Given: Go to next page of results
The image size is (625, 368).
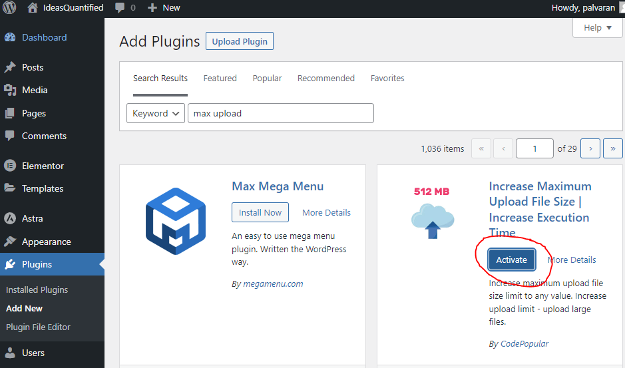Looking at the screenshot, I should (x=590, y=148).
